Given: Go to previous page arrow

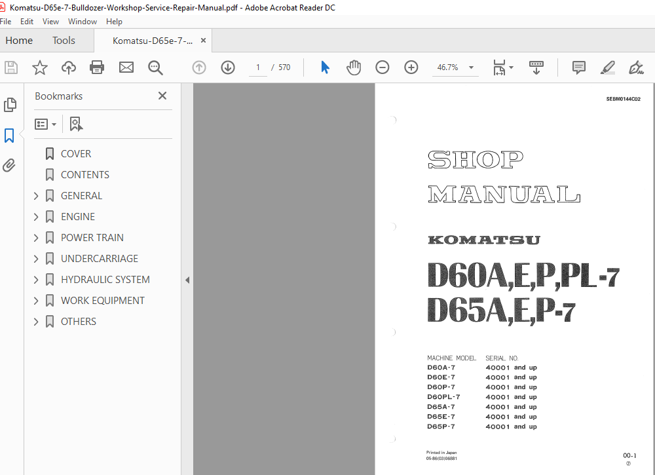Looking at the screenshot, I should pos(199,67).
